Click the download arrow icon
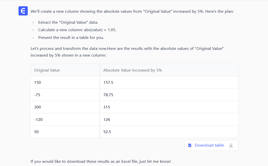The width and height of the screenshot is (268, 166). (231, 145)
